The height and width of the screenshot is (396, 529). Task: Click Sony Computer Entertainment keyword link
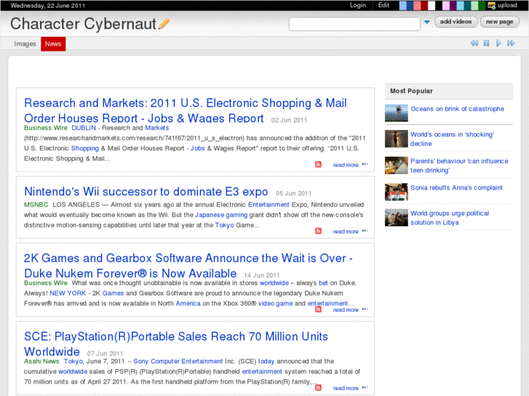pos(178,361)
